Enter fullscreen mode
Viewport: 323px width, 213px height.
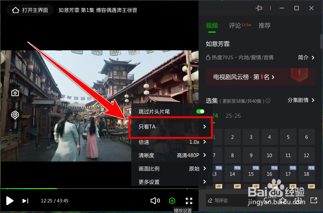click(189, 201)
